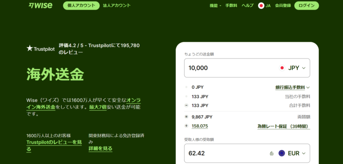
Task: Go to ヘルプ in the header
Action: point(248,6)
